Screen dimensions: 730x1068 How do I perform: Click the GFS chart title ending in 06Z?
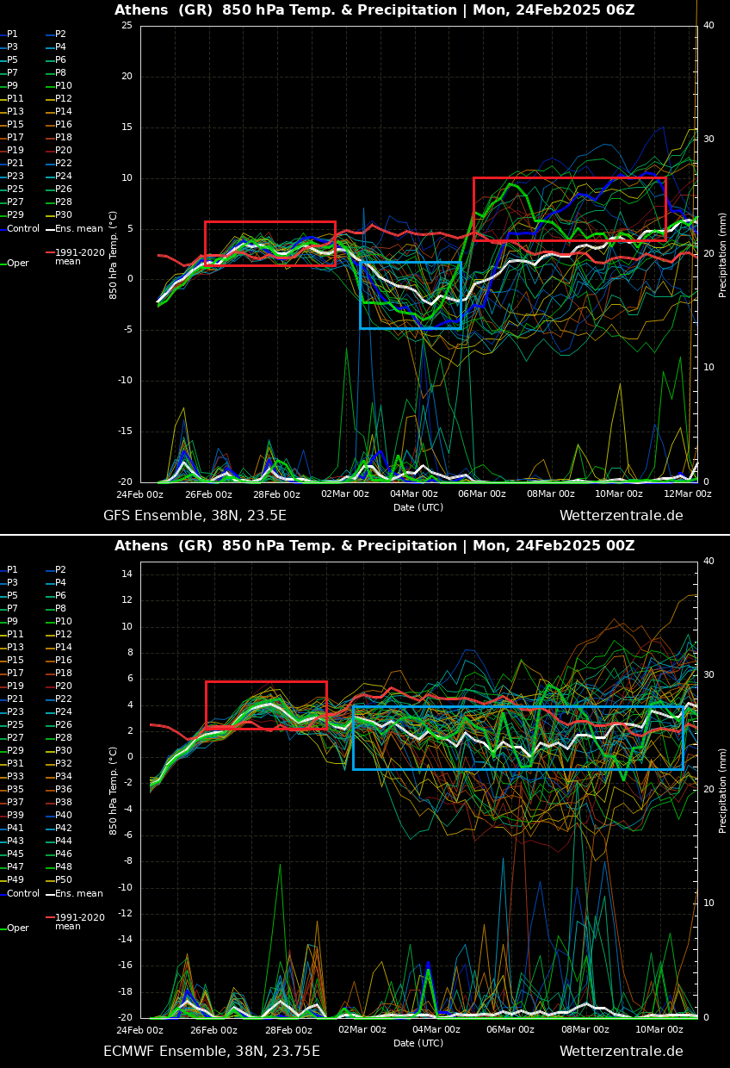point(374,10)
